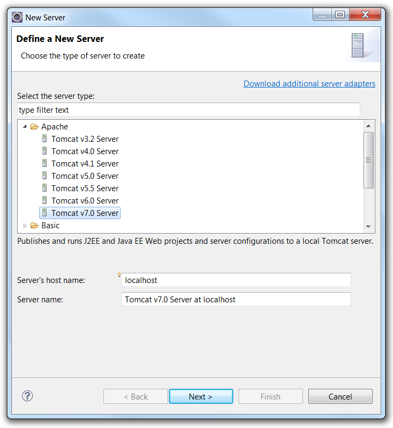Click the Tomcat v4.0 Server icon
The width and height of the screenshot is (393, 428).
(x=45, y=151)
